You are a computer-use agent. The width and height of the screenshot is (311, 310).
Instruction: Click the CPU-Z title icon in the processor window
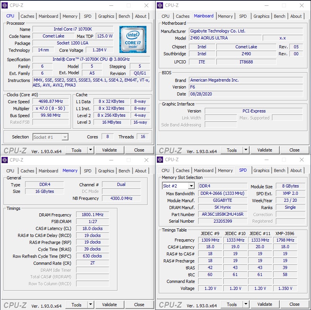[5, 5]
